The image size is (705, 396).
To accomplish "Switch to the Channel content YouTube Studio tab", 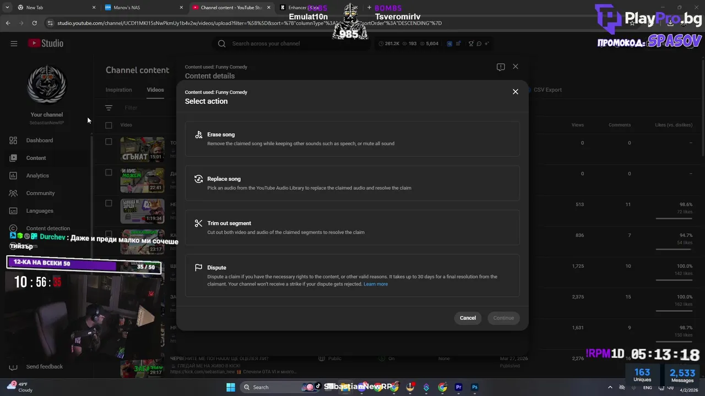I will coord(231,8).
